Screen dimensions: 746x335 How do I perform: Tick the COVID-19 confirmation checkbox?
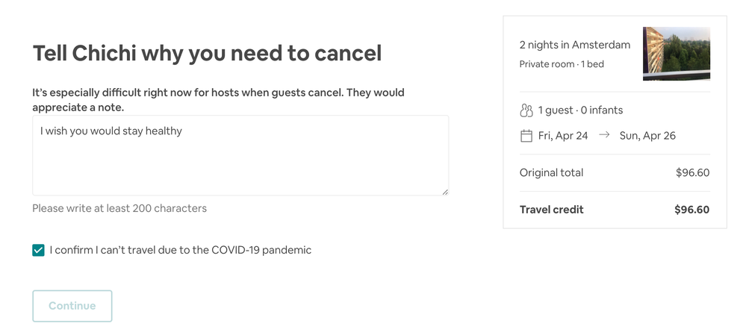[39, 251]
